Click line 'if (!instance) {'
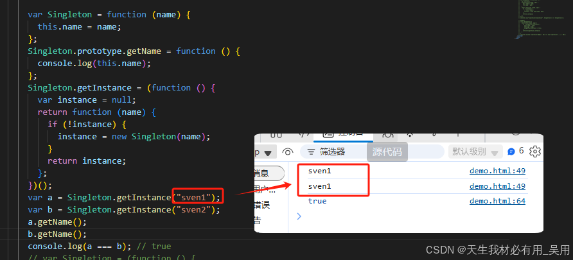573x260 pixels. pos(87,125)
